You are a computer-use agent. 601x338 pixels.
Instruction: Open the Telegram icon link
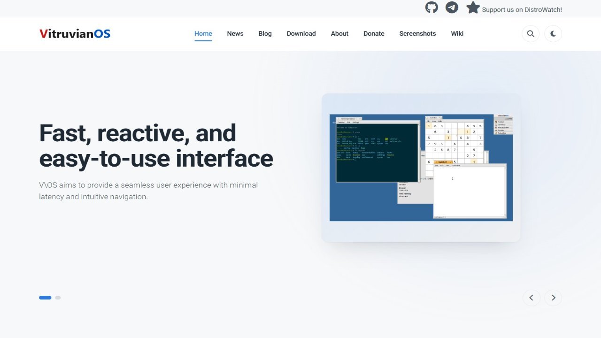[452, 8]
